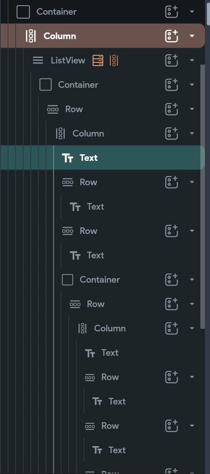Click the Tt icon of the highlighted Text widget
Image resolution: width=210 pixels, height=474 pixels.
pos(67,158)
